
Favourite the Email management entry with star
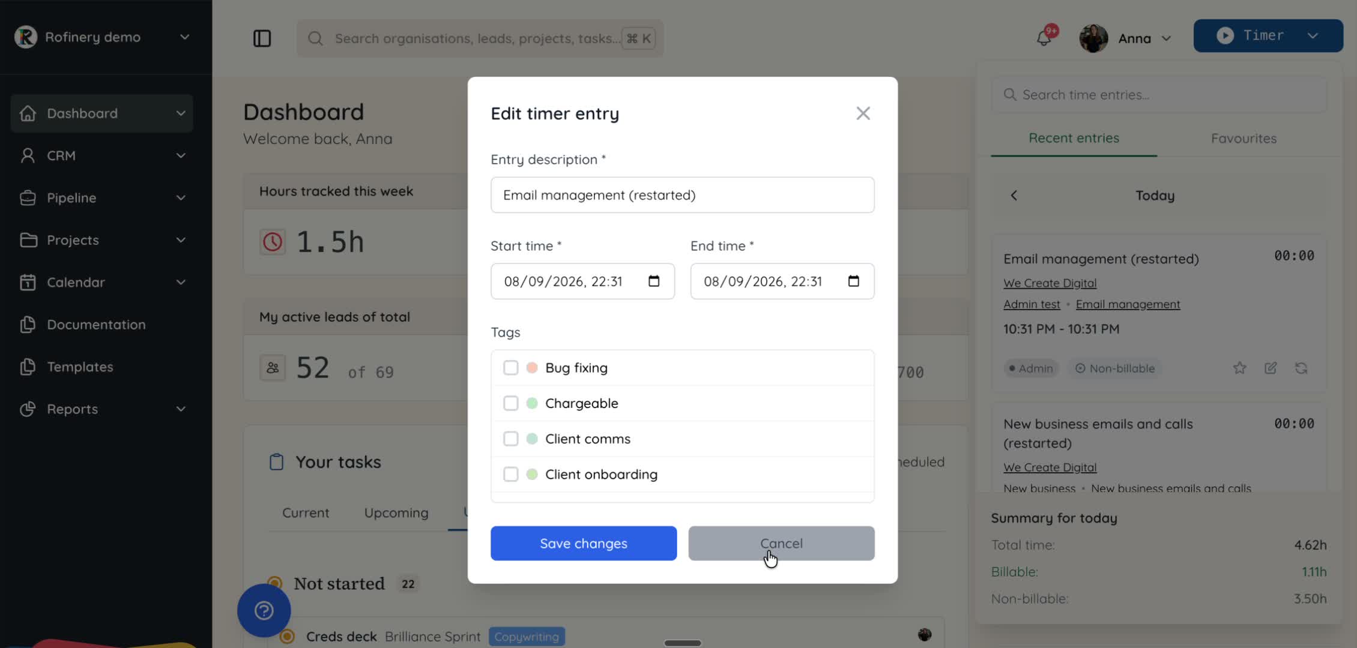point(1239,368)
